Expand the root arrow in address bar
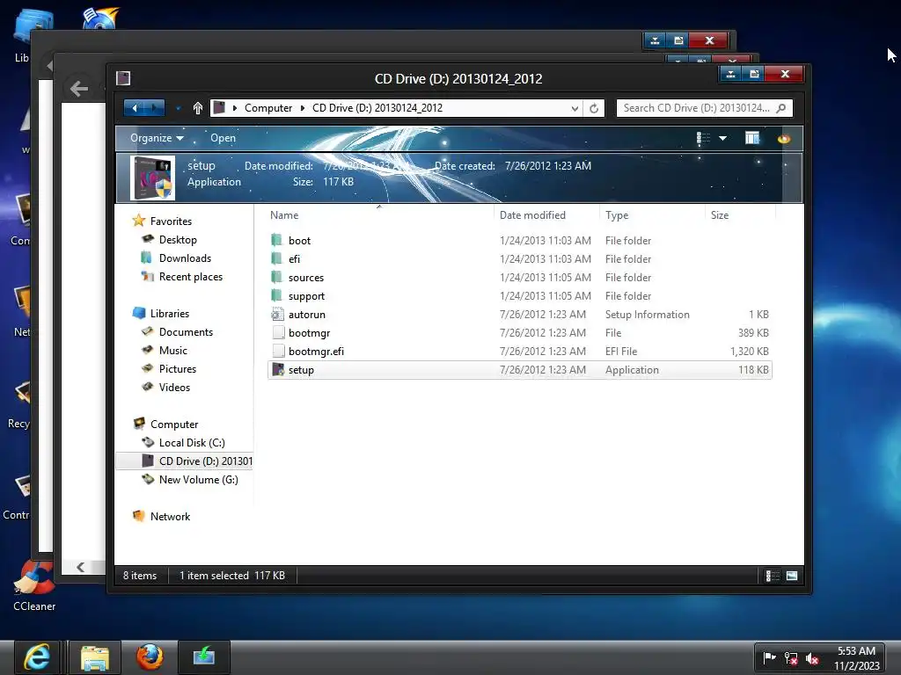Image resolution: width=901 pixels, height=675 pixels. (234, 108)
